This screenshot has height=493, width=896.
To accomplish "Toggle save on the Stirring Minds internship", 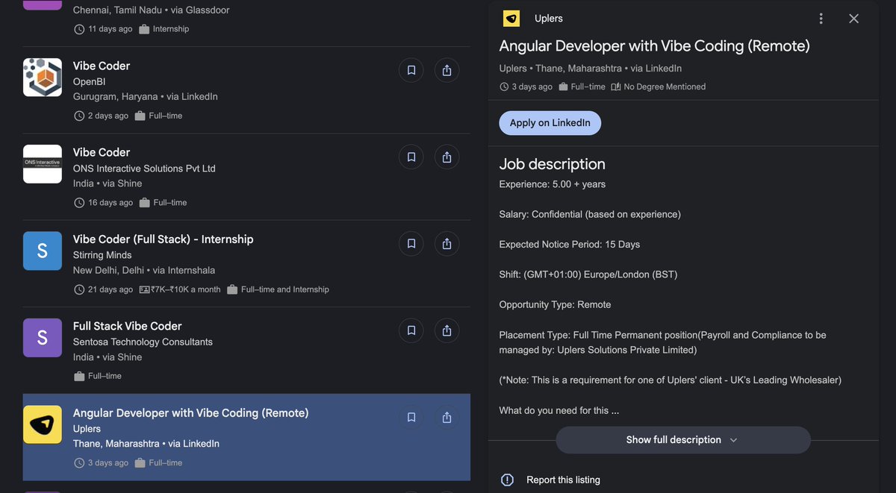I will pyautogui.click(x=411, y=243).
